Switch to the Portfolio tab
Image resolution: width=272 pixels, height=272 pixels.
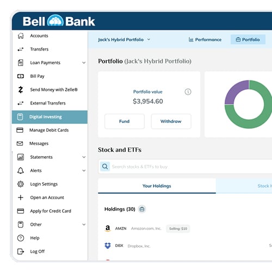[248, 40]
